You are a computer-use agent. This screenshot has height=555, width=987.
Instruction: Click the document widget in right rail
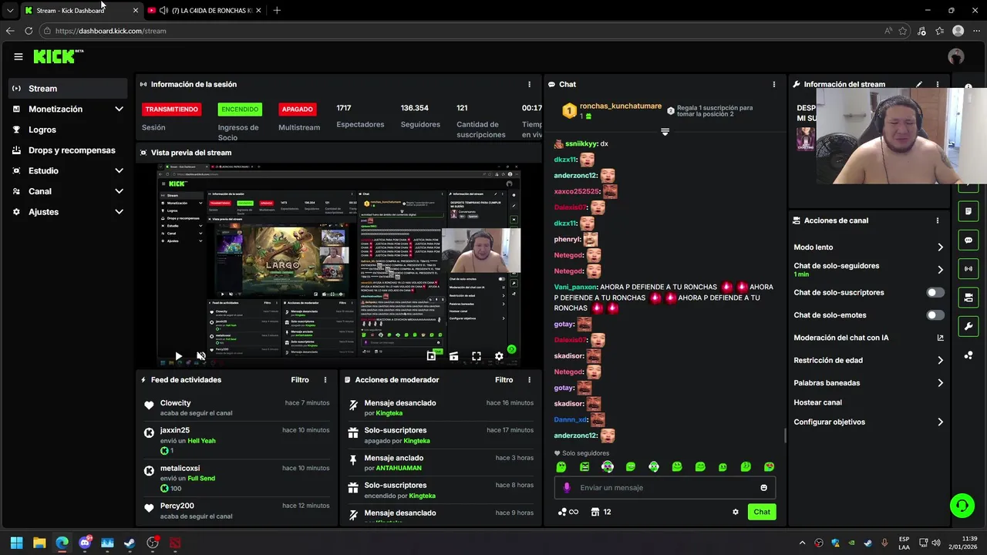[968, 211]
